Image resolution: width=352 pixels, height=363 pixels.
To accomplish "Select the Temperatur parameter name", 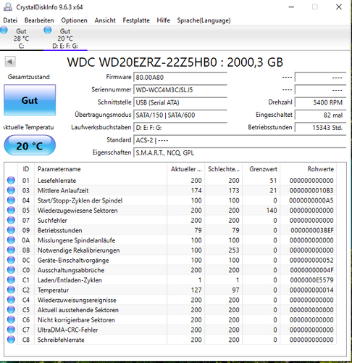I will coord(53,290).
